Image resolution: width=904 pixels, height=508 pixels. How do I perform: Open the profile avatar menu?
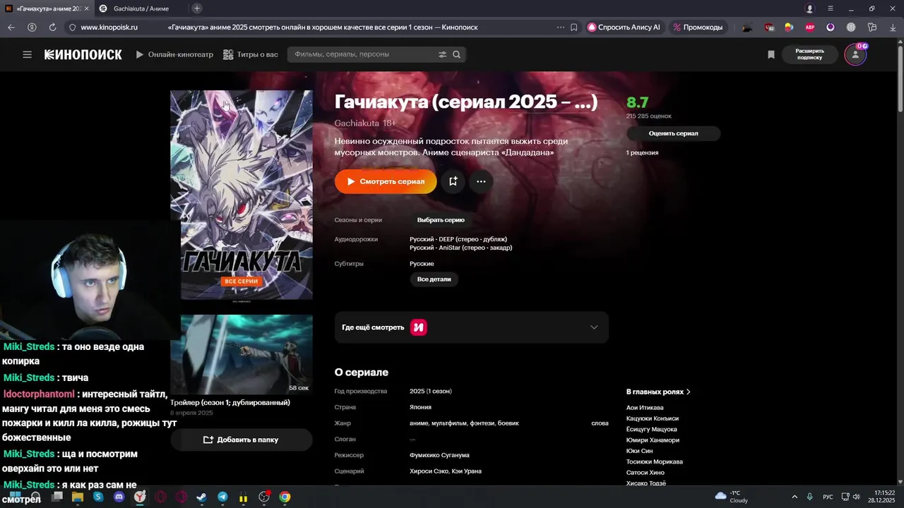(855, 54)
